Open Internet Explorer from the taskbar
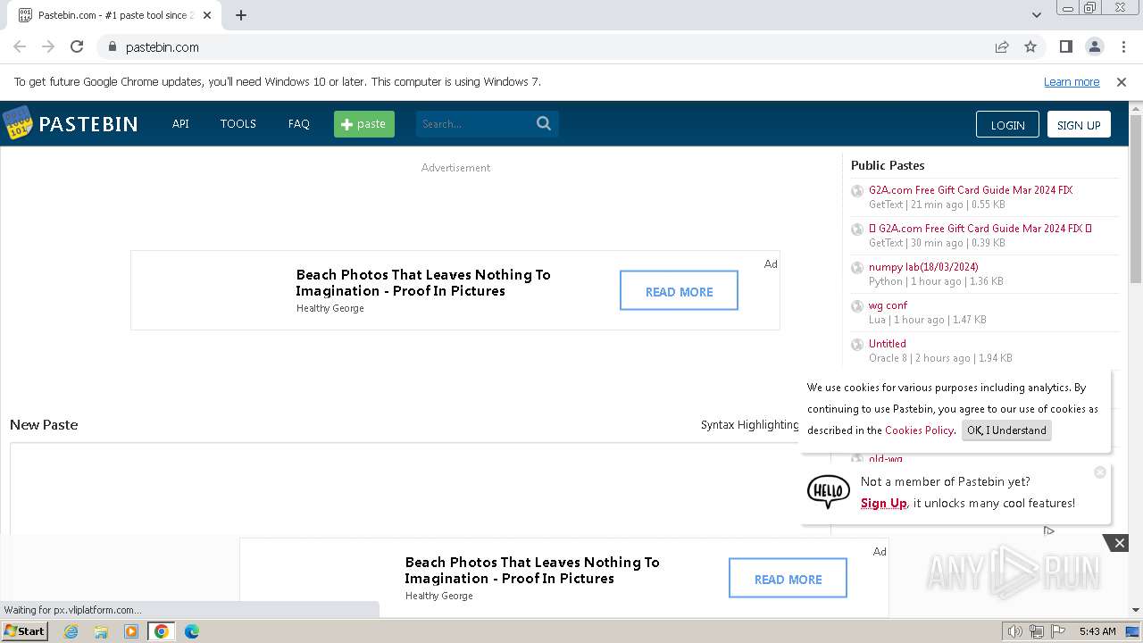This screenshot has width=1143, height=643. [x=71, y=631]
